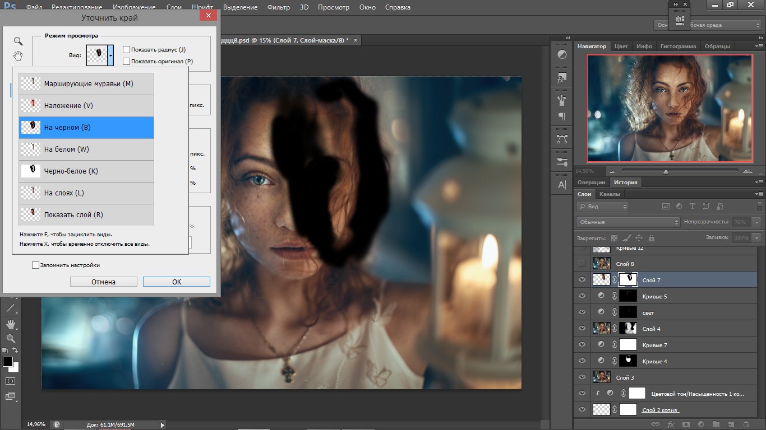766x430 pixels.
Task: Hide the Слой 4 layer via eye icon
Action: [x=582, y=329]
